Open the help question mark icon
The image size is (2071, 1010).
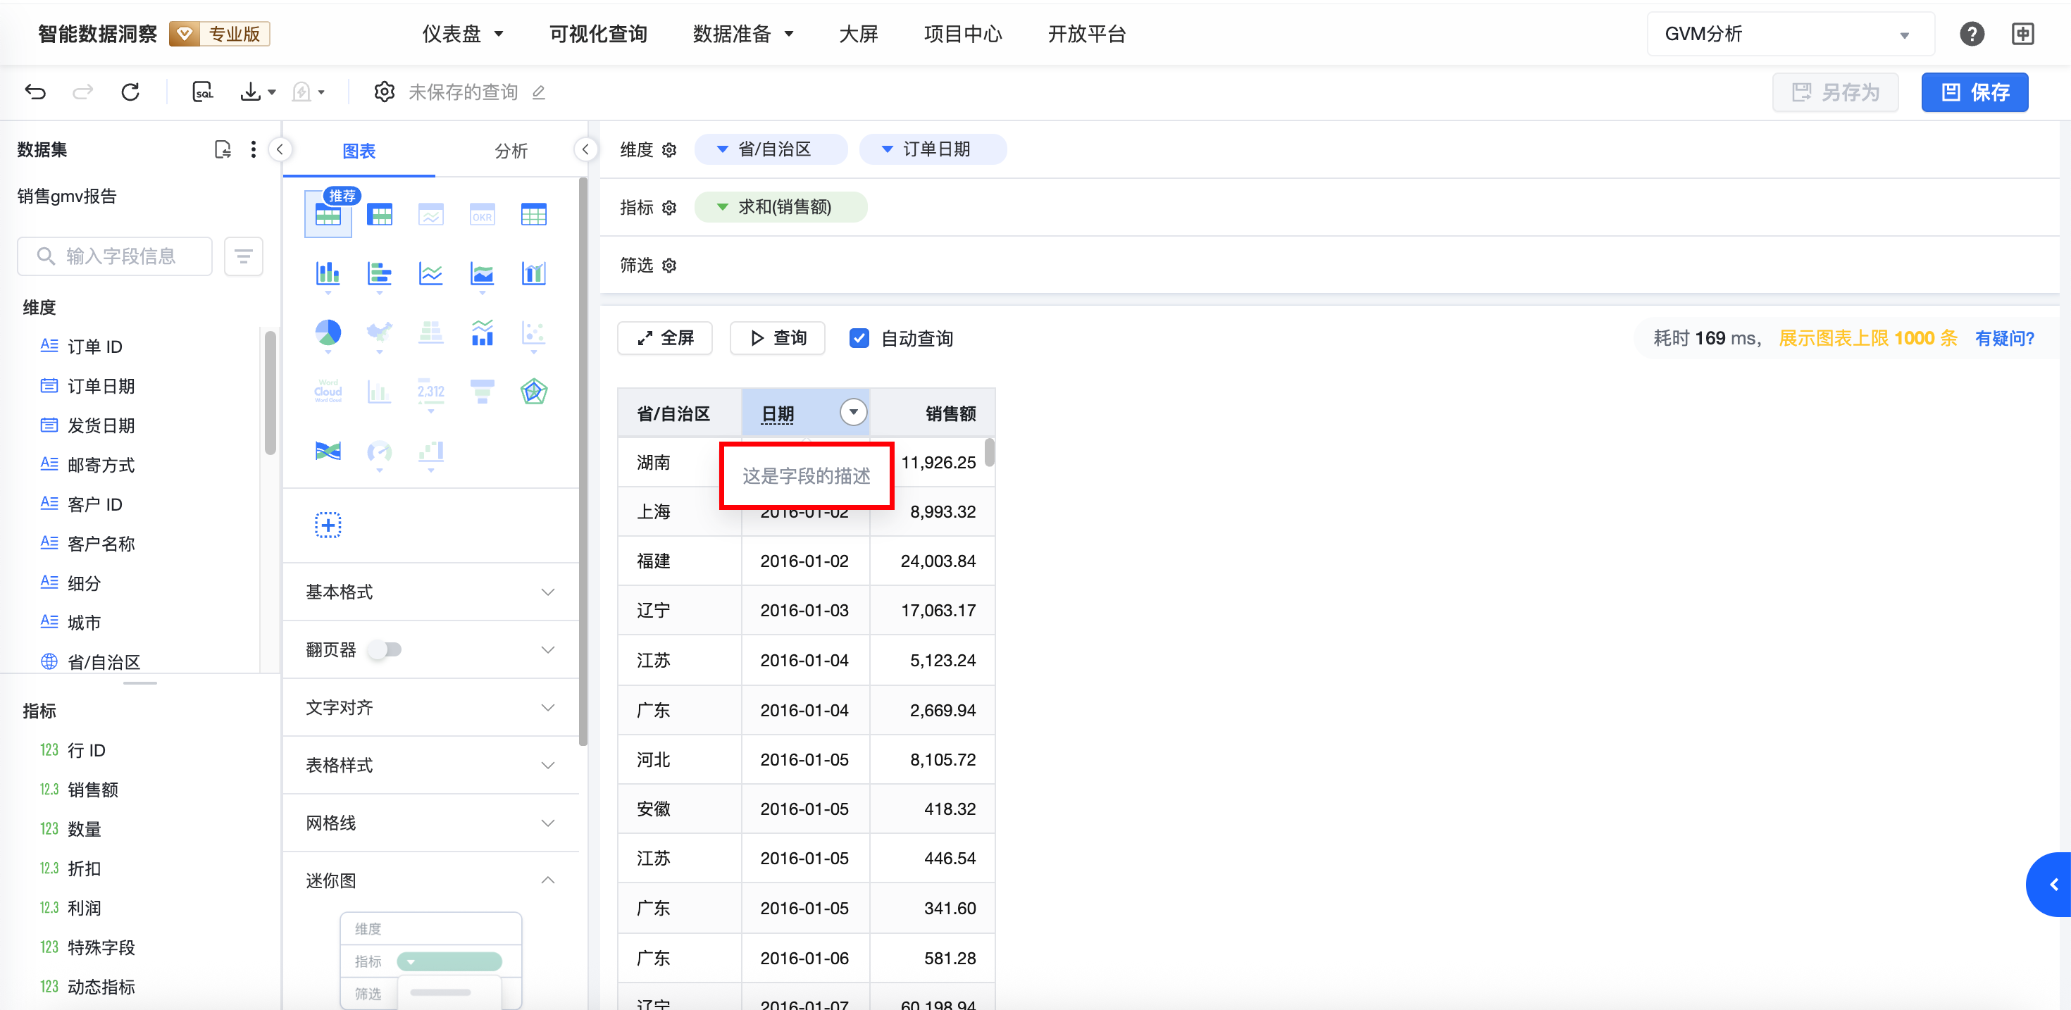coord(1971,34)
